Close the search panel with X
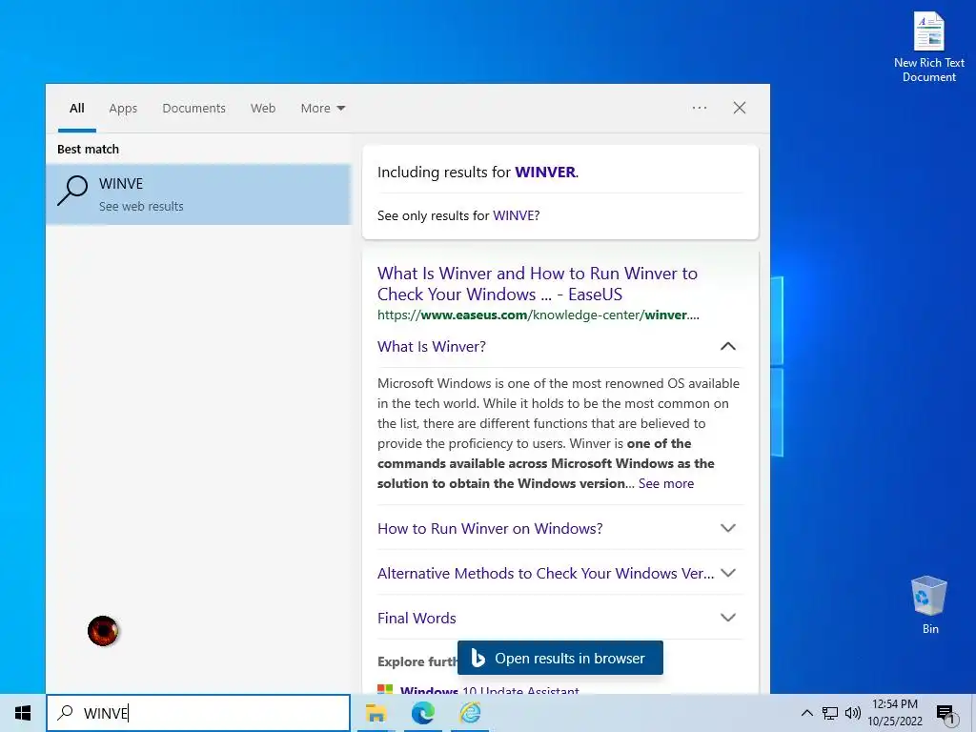The height and width of the screenshot is (732, 976). coord(740,108)
